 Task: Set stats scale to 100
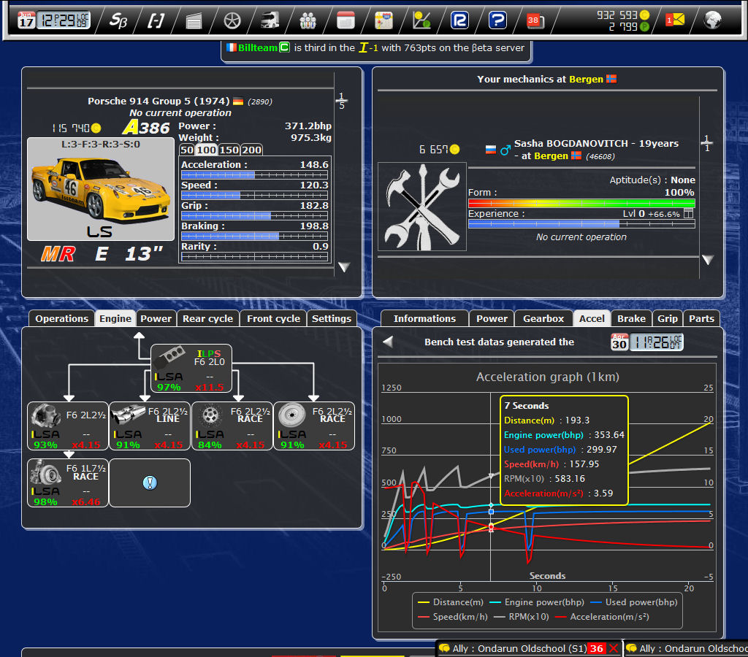pyautogui.click(x=206, y=150)
